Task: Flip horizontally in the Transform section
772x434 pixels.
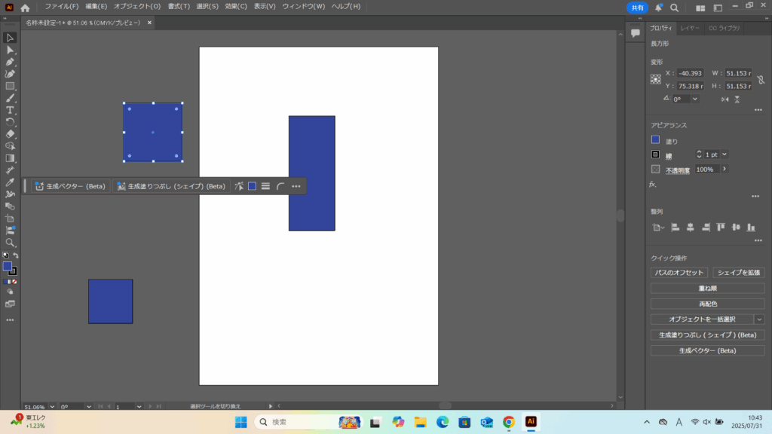Action: click(725, 99)
